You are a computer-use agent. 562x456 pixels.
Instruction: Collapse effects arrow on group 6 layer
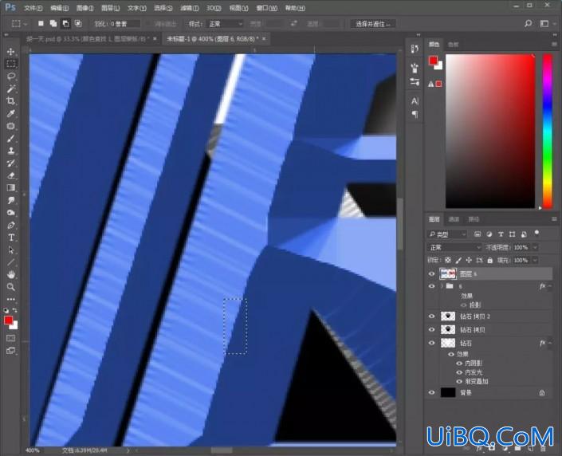click(x=550, y=286)
